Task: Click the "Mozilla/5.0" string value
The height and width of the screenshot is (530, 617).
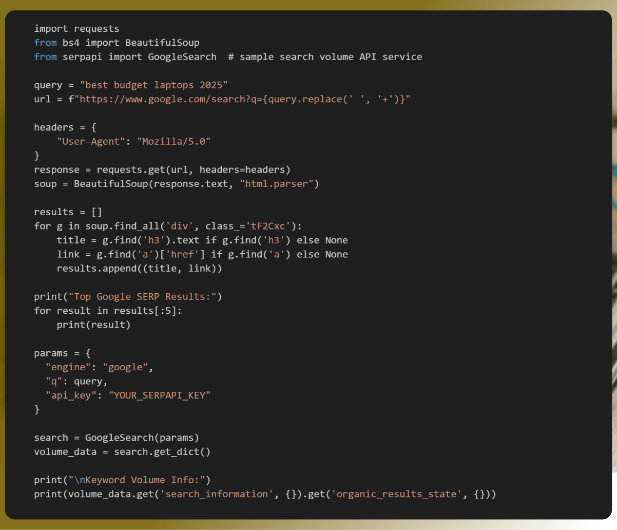Action: (x=173, y=141)
